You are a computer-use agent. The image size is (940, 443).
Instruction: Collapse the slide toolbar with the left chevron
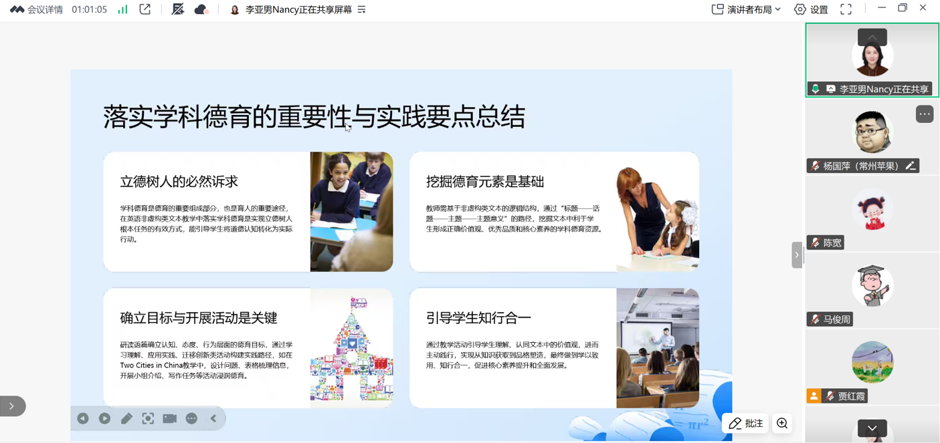[x=213, y=418]
